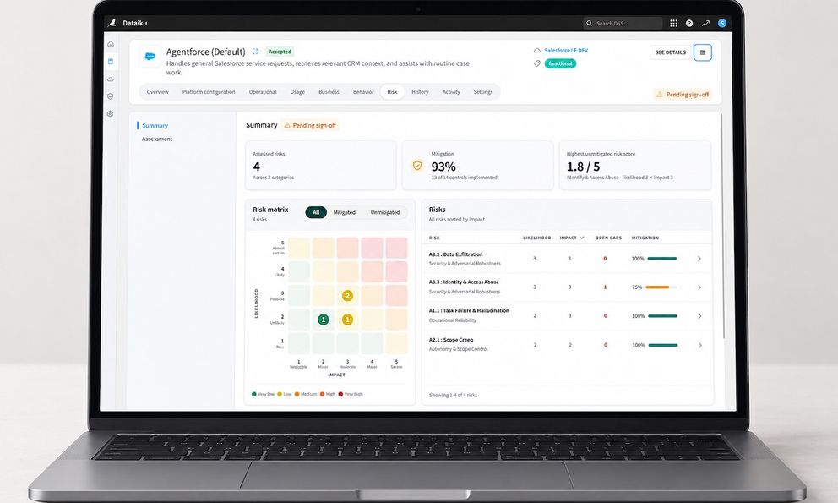Click the Highest unmitigated risk score card
The width and height of the screenshot is (838, 503).
635,166
